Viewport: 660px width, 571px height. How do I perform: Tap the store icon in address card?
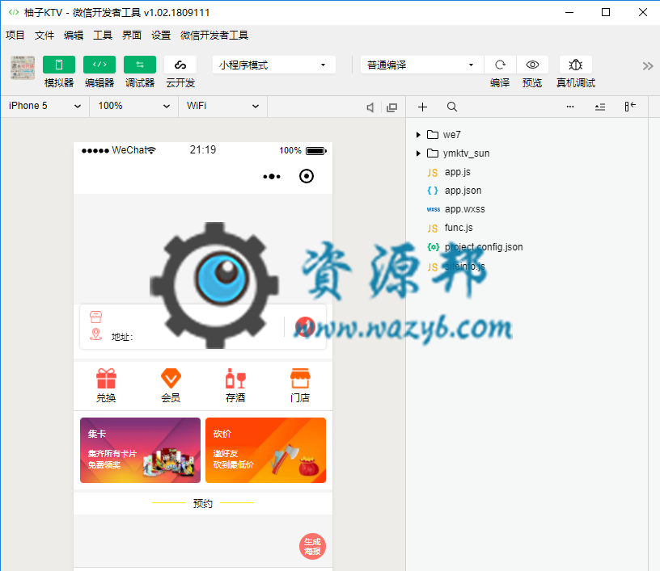(x=96, y=317)
